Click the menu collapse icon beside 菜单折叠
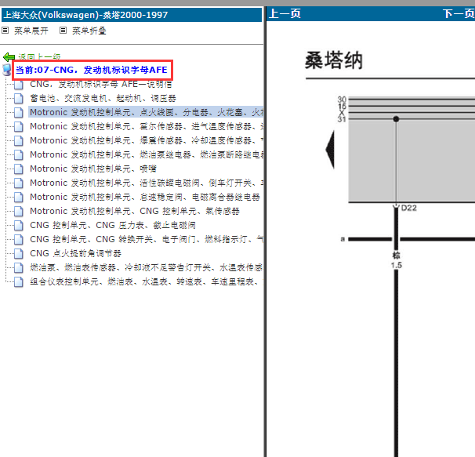The width and height of the screenshot is (475, 457). [63, 31]
